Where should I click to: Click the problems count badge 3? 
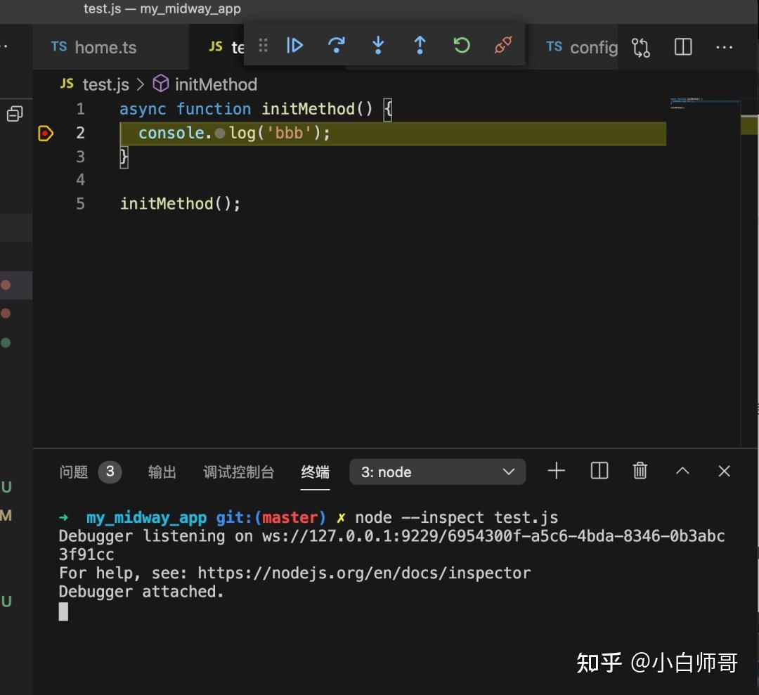pyautogui.click(x=110, y=472)
